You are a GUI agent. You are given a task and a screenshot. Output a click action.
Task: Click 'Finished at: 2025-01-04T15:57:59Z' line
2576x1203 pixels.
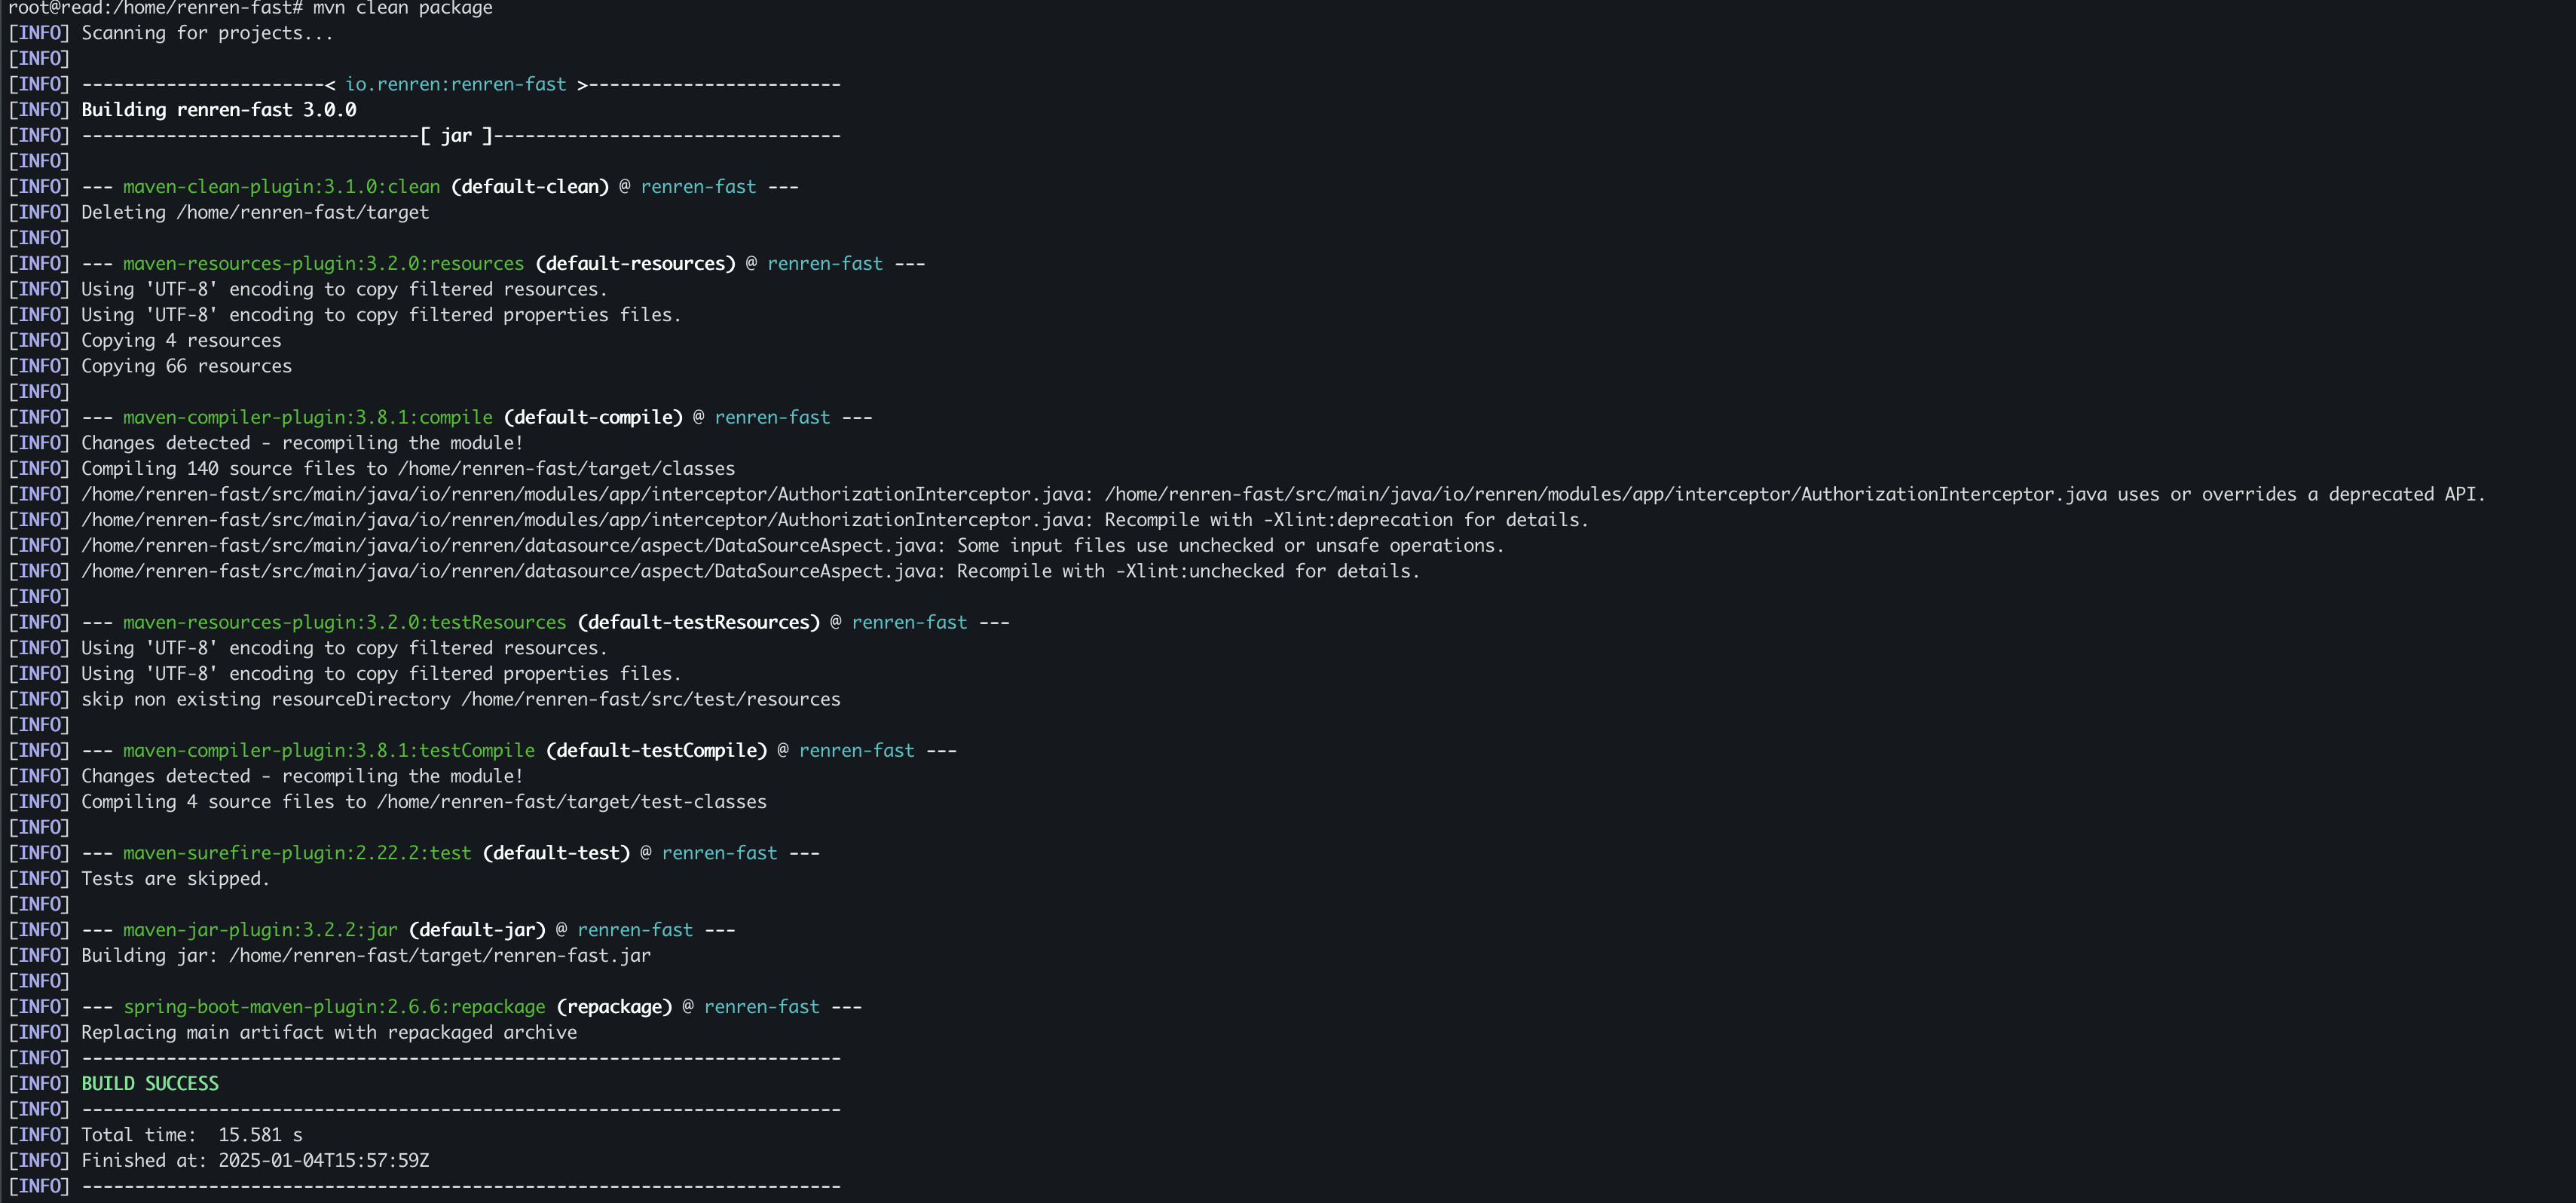255,1161
